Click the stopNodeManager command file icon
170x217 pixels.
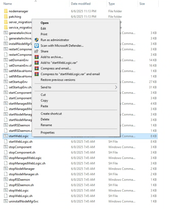[6, 169]
